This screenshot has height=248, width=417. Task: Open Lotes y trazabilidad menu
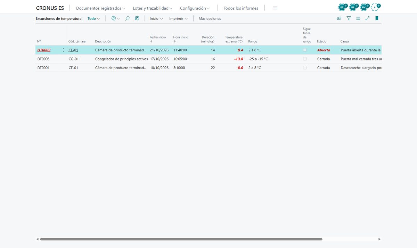pos(153,8)
